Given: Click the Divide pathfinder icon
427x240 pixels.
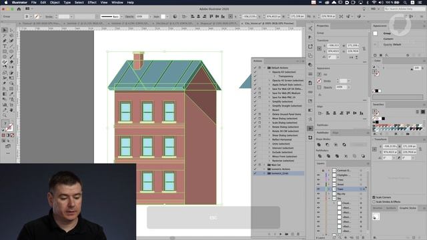Looking at the screenshot, I should (320, 156).
